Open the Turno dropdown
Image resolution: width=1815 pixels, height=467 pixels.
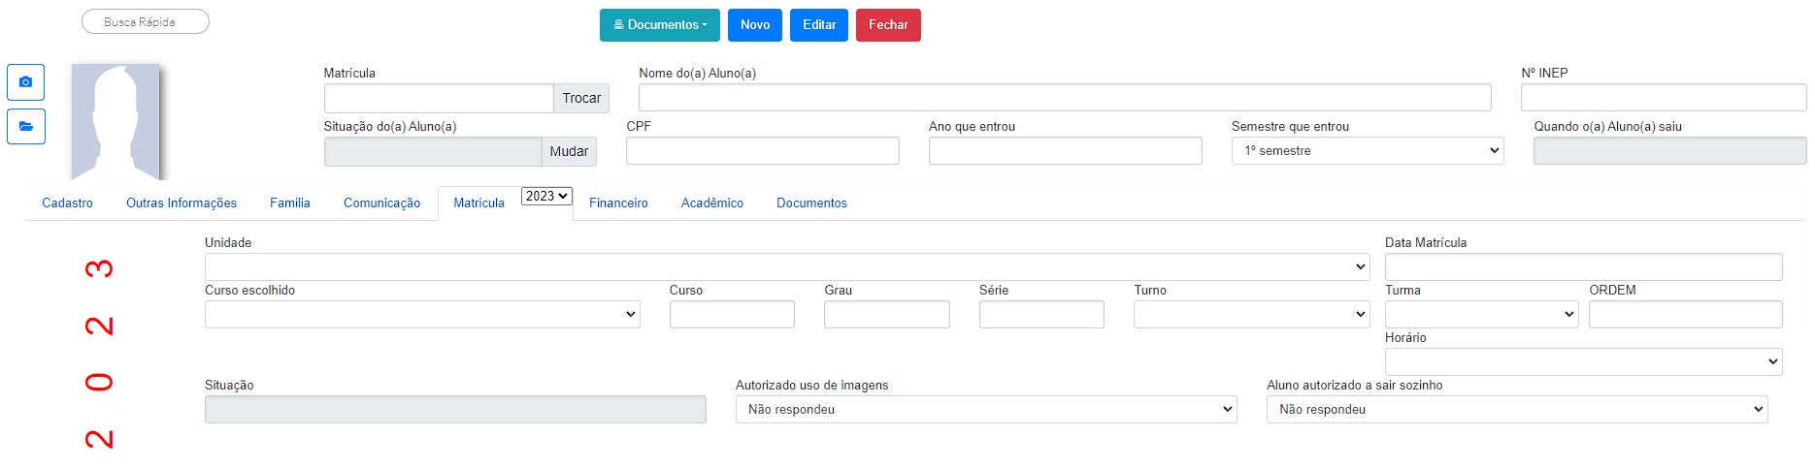[1252, 314]
